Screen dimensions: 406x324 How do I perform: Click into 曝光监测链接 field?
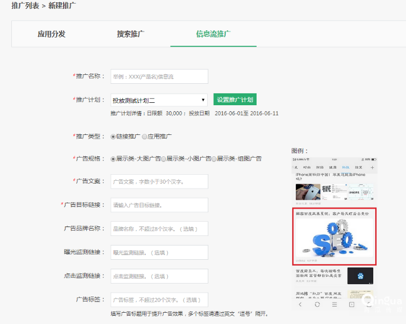coord(159,253)
